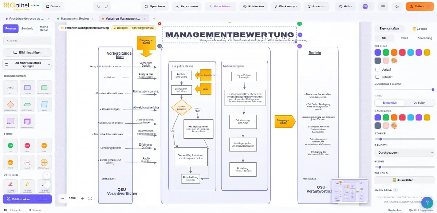This screenshot has width=437, height=213.
Task: Toggle dark mode moon icon
Action: click(x=397, y=7)
